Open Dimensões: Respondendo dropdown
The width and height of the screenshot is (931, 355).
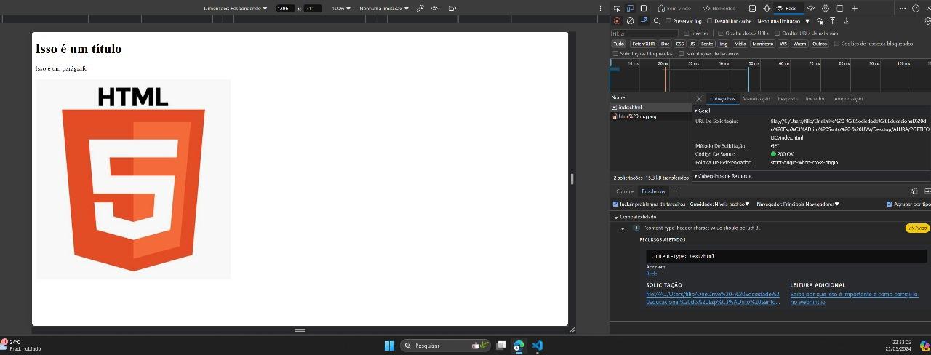tap(235, 8)
